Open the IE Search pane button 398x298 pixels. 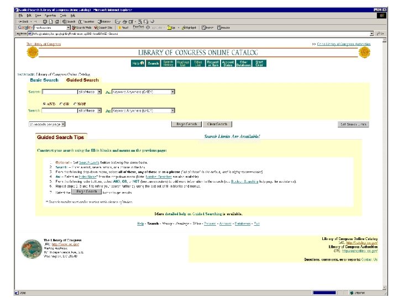click(69, 22)
